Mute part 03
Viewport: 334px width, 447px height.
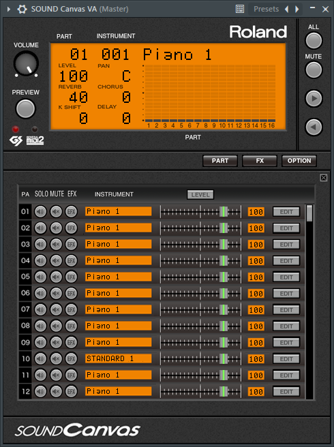pyautogui.click(x=56, y=245)
